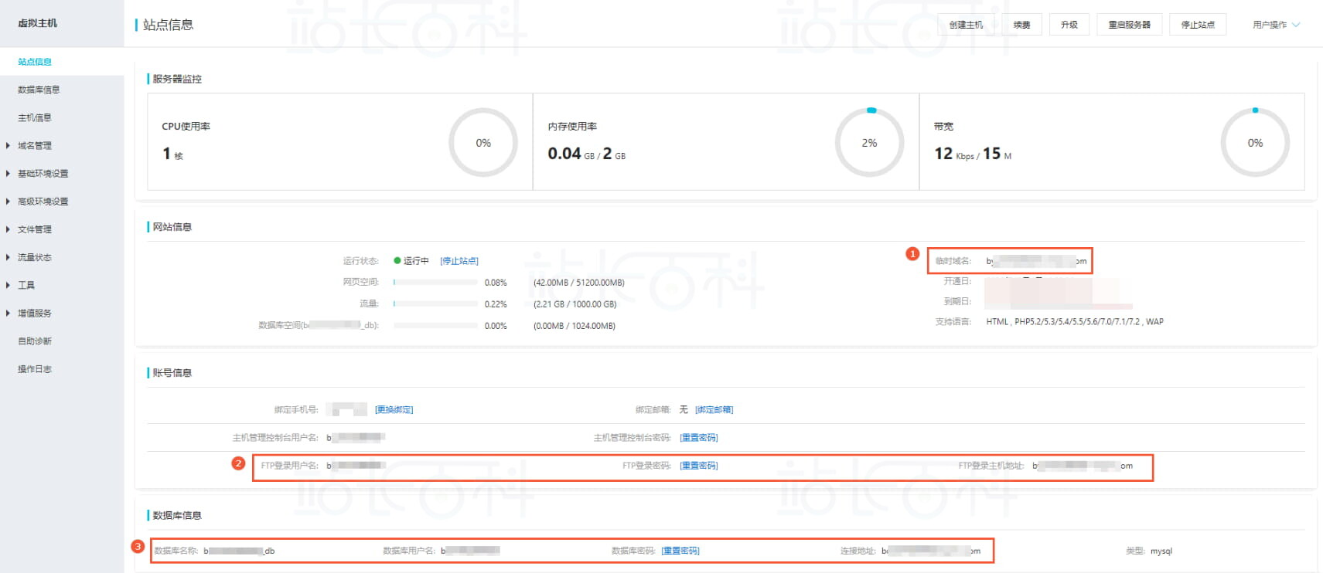
Task: Click the CPU usage 0% gauge circle
Action: [x=482, y=143]
